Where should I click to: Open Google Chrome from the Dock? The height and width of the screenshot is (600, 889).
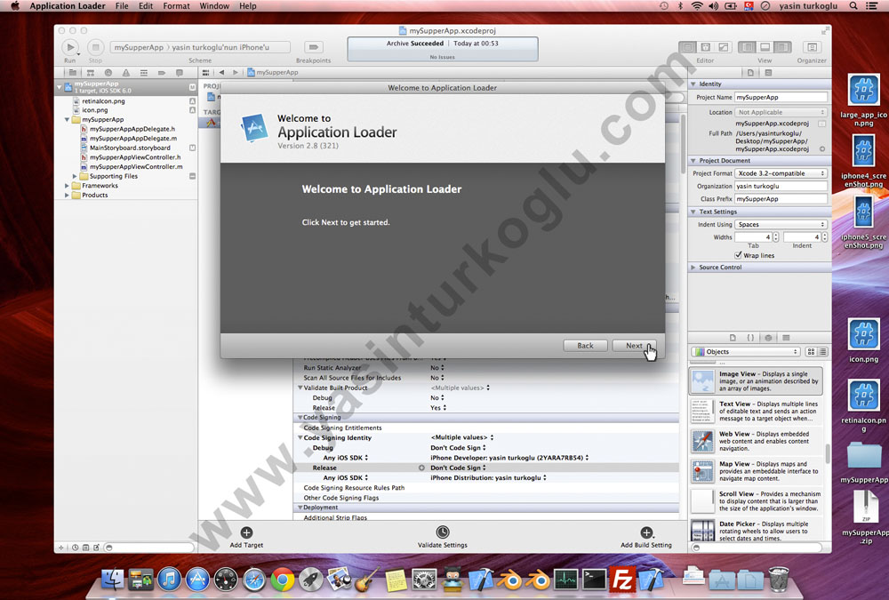pyautogui.click(x=283, y=579)
